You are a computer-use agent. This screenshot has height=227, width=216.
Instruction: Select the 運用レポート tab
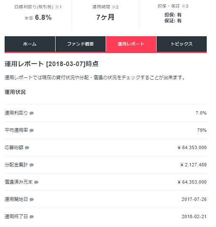coord(131,44)
